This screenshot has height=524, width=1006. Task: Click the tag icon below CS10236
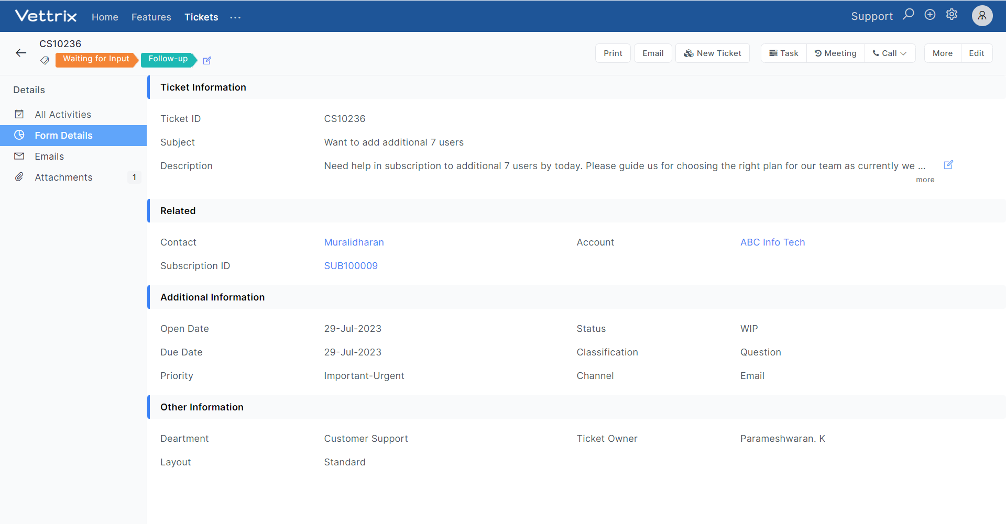click(x=45, y=60)
